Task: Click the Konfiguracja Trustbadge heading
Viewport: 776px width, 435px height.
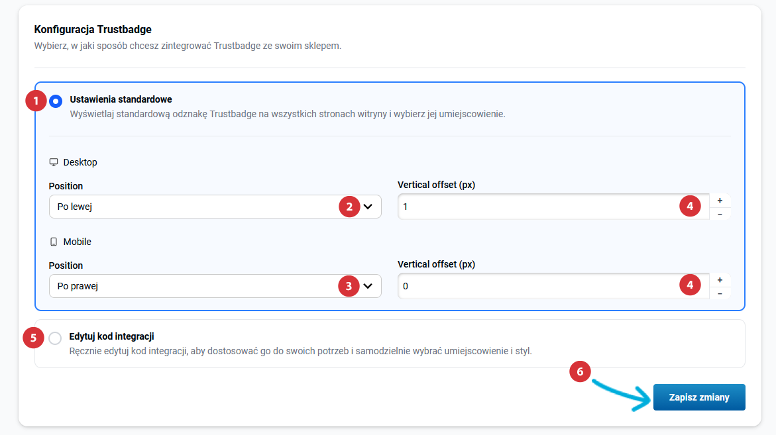Action: 93,29
